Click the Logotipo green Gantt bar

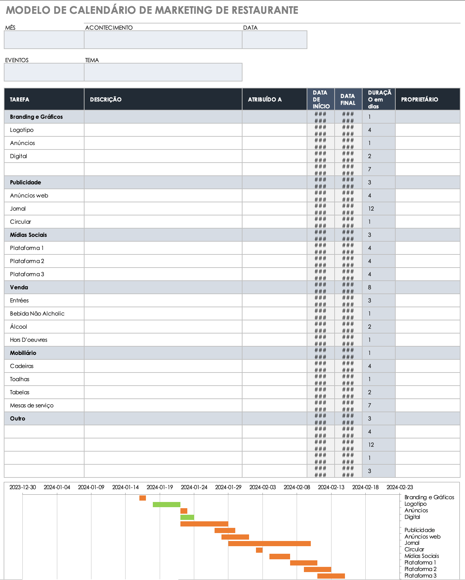[x=167, y=504]
